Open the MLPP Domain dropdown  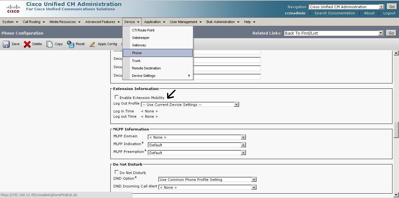coord(243,137)
